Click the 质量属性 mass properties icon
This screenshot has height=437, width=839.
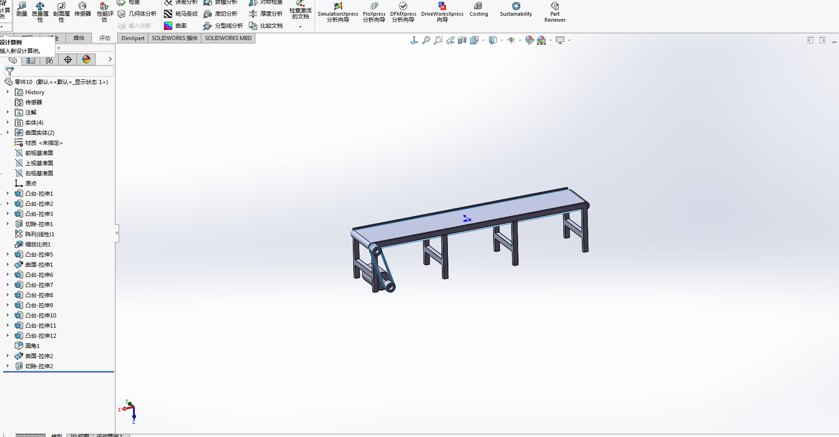click(40, 10)
